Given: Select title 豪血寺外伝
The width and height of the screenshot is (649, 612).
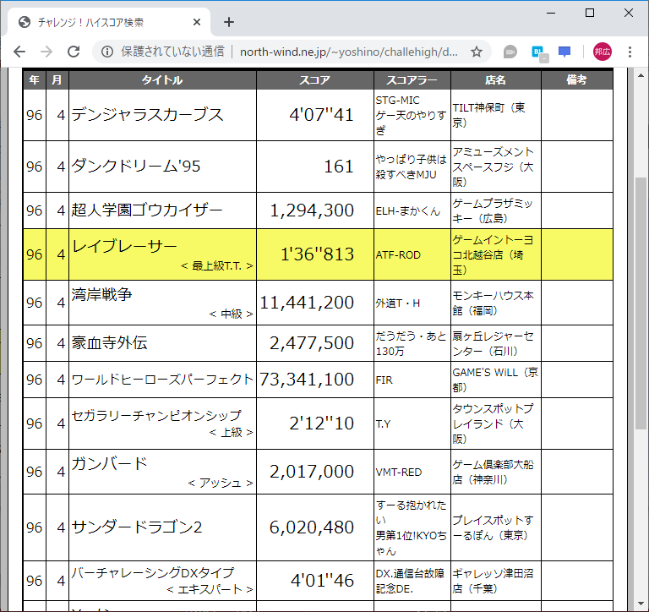Looking at the screenshot, I should [109, 343].
